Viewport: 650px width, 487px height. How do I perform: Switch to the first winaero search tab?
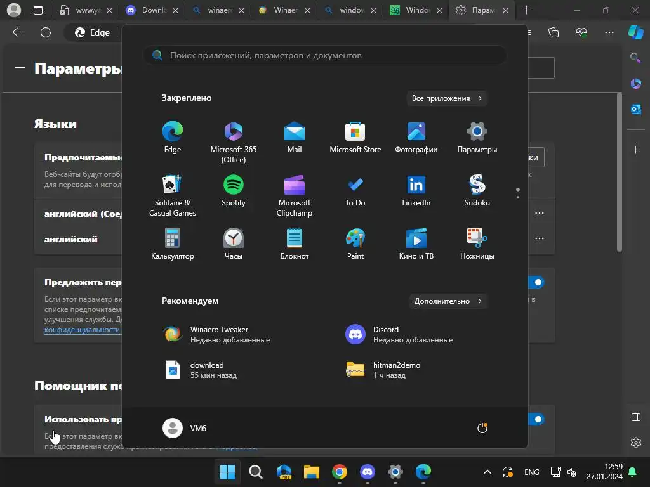tap(218, 10)
